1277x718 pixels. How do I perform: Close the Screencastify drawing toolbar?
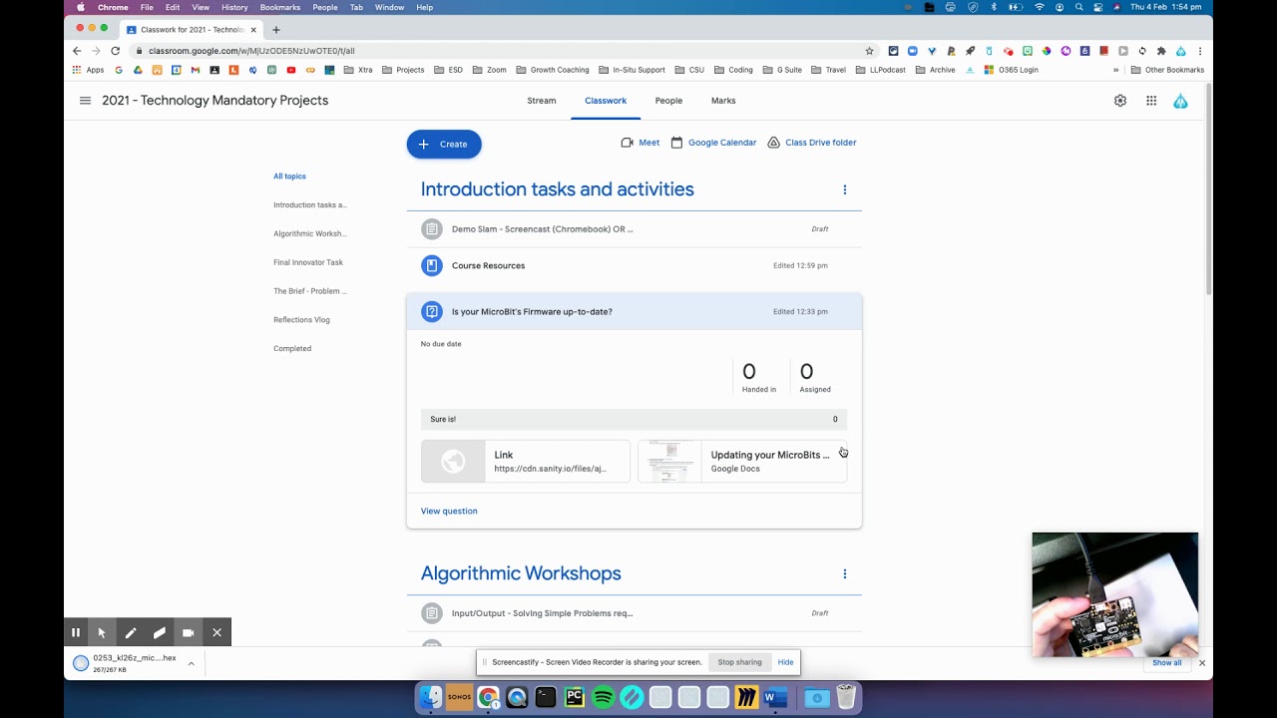(x=216, y=632)
